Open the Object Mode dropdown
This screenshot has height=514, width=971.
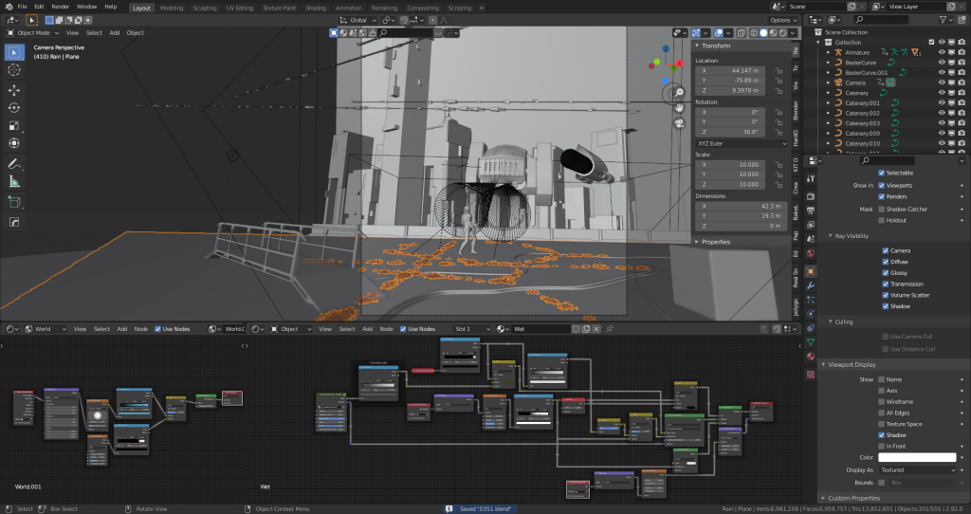pos(33,33)
